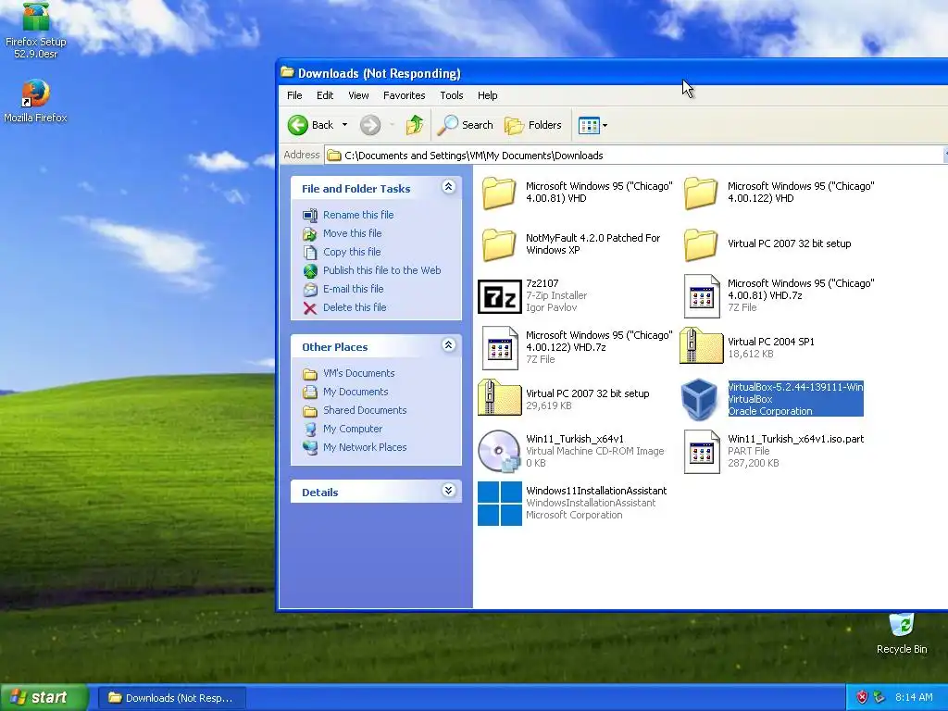Select Windows 95 Chicago 4.00.122 VHD.7z file

(x=576, y=348)
